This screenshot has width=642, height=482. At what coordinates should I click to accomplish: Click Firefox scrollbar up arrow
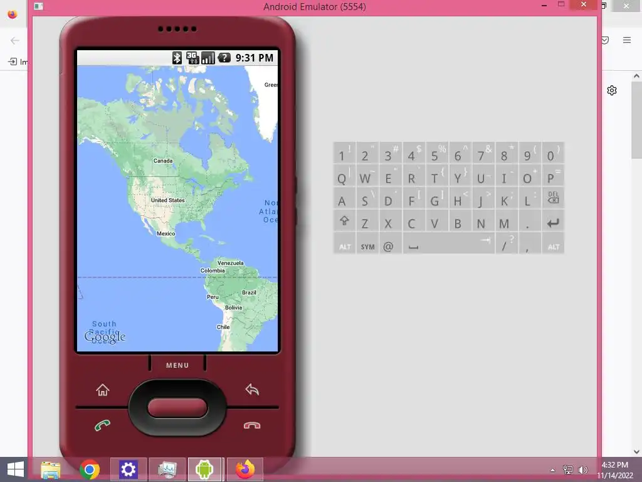pos(636,76)
